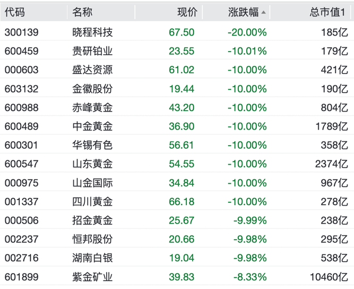Viewport: 354px width, 289px height.
Task: Open the 四川黄金 stock entry
Action: pos(92,202)
